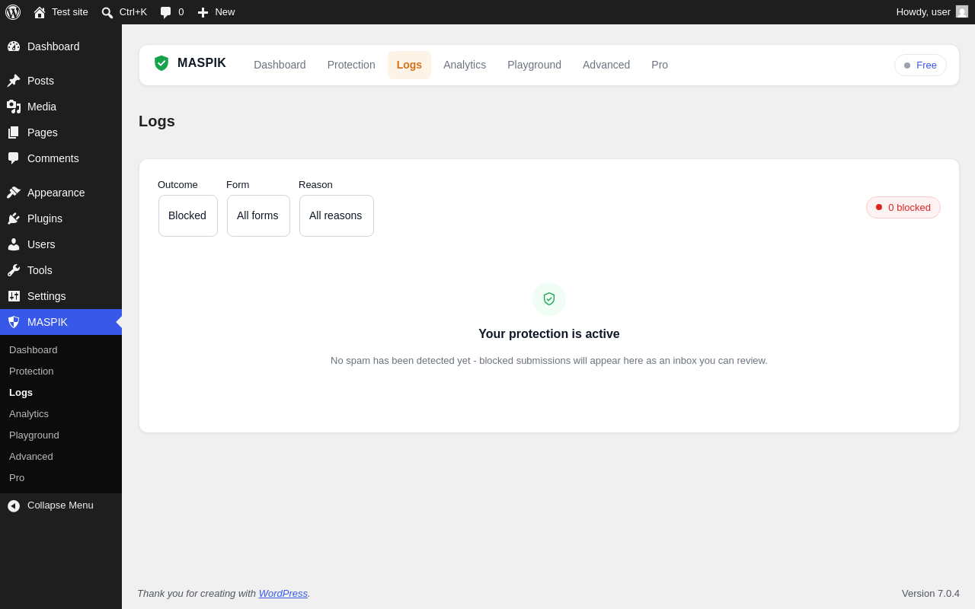Open the Pro tab in MASPIK header
975x609 pixels.
[660, 65]
